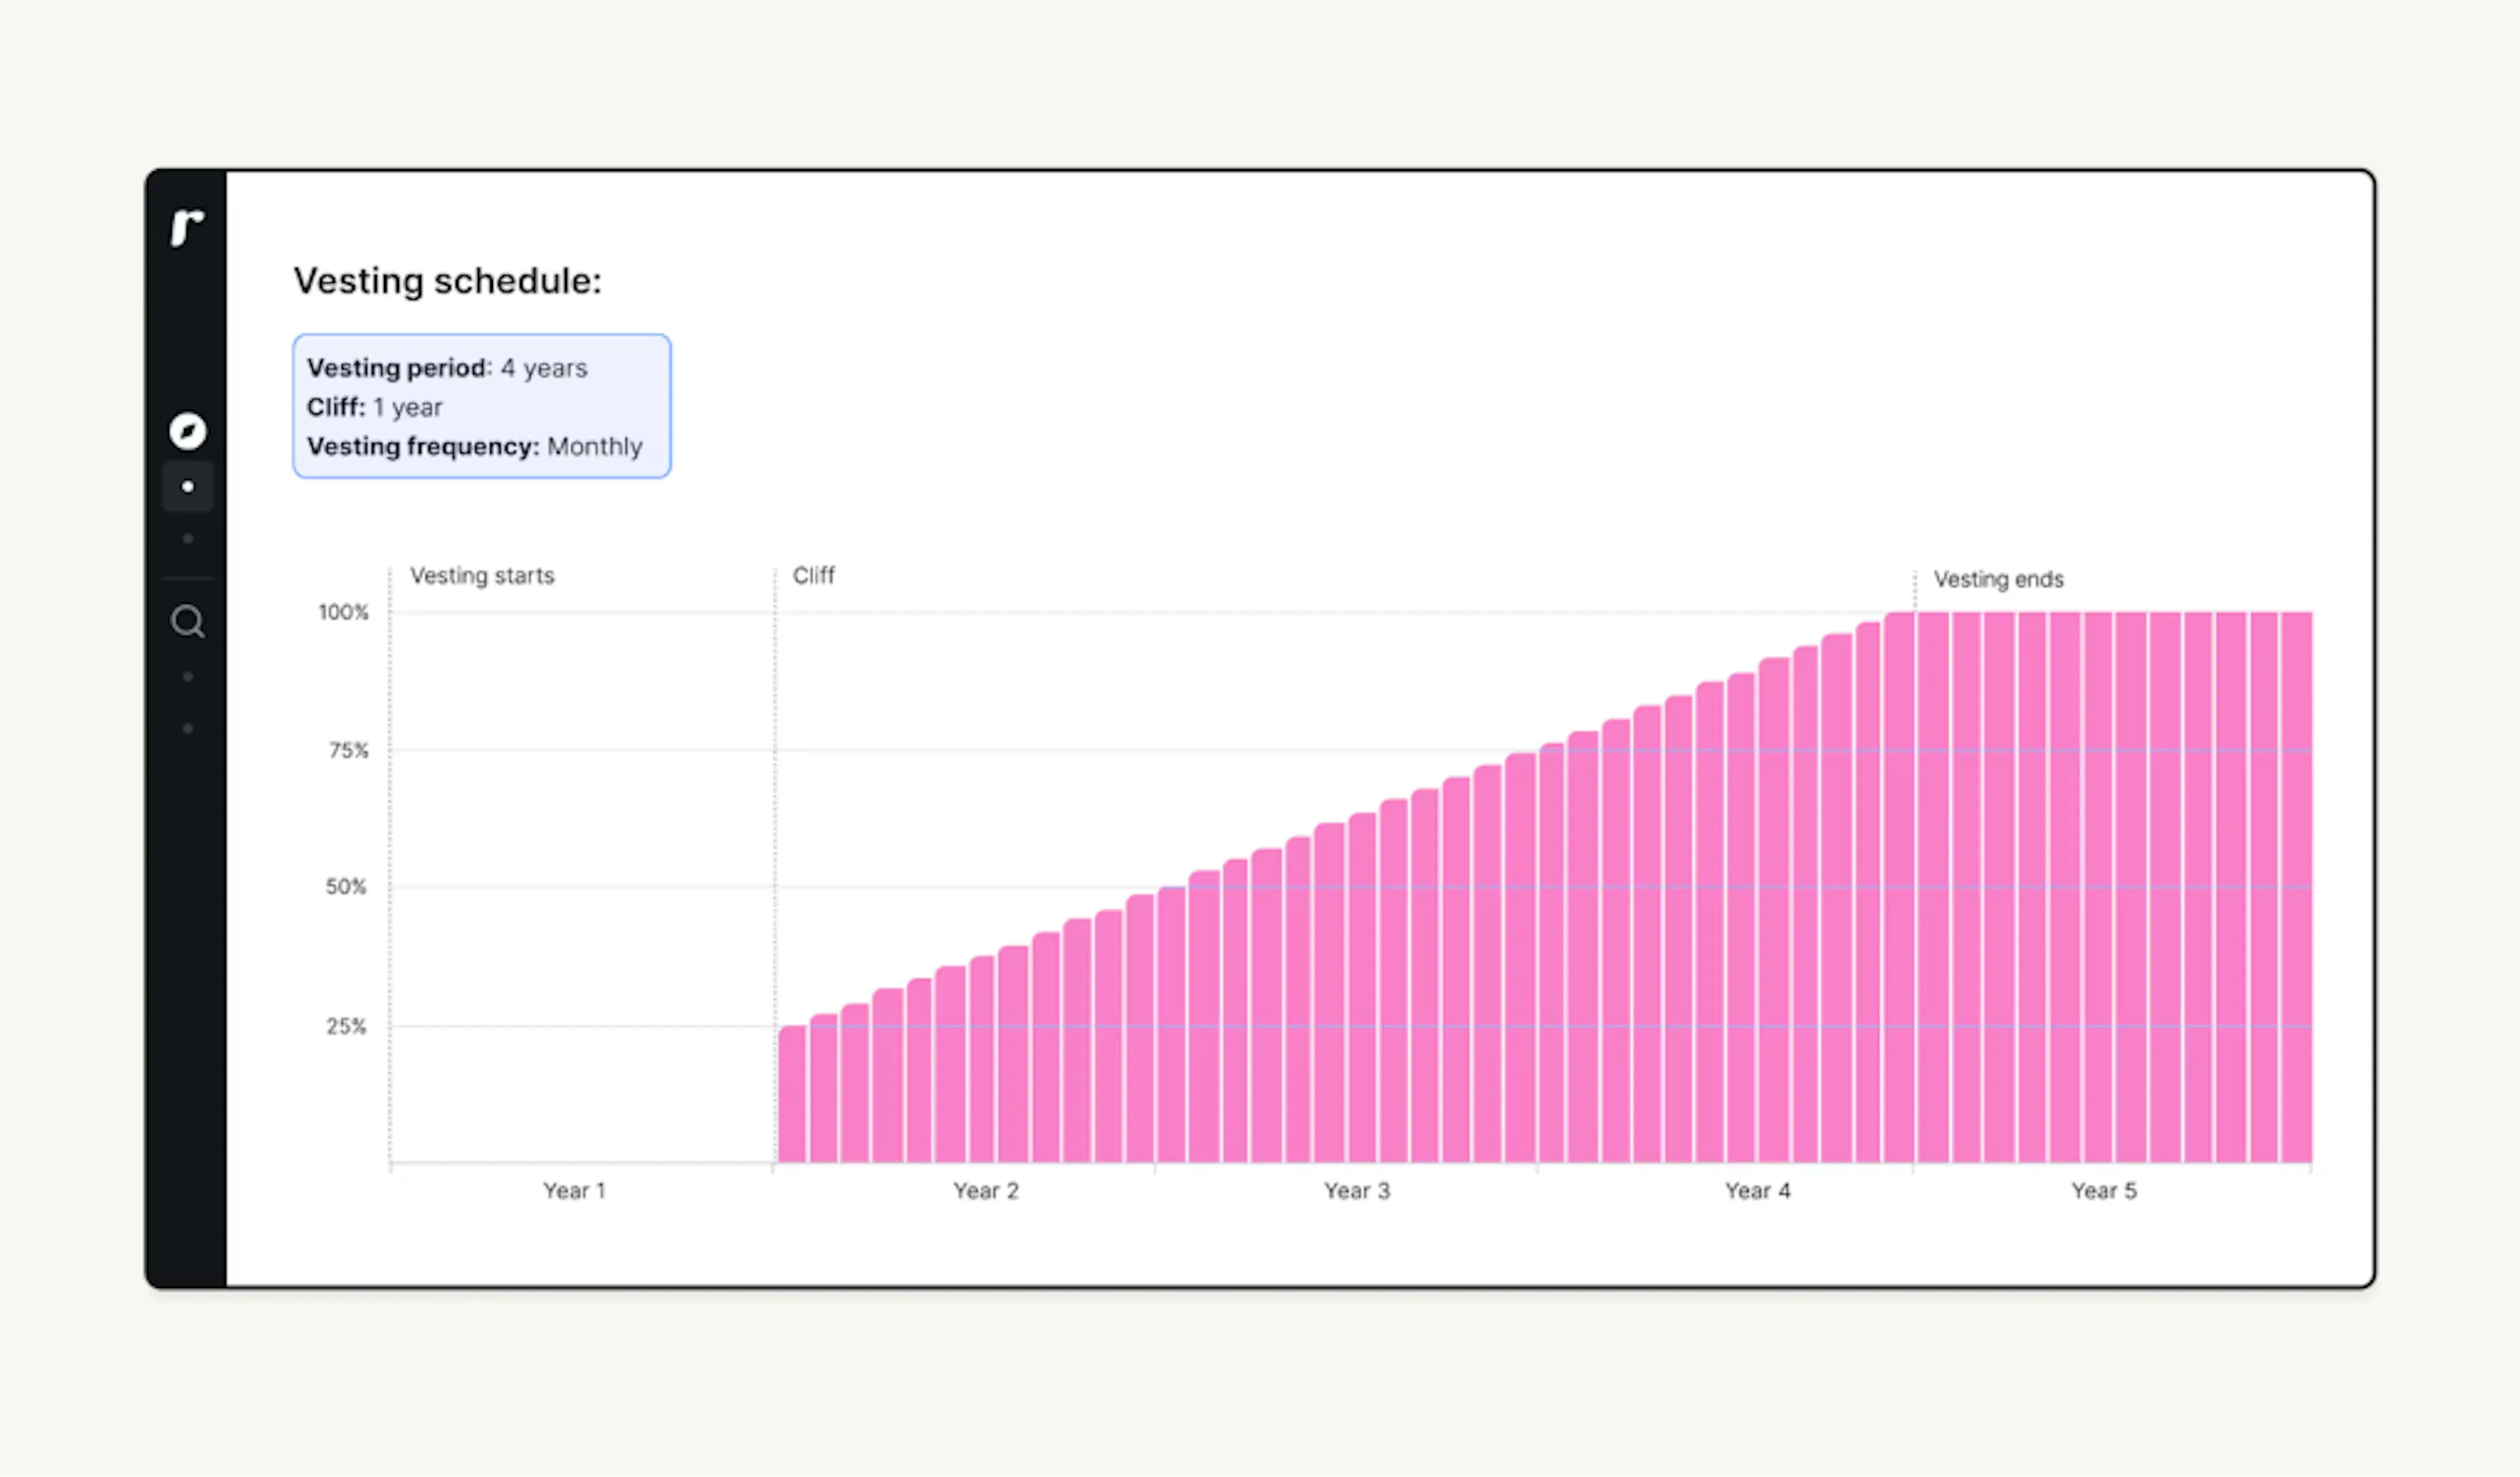The width and height of the screenshot is (2520, 1477).
Task: Click the 'Cliff' marker label on chart
Action: [813, 576]
